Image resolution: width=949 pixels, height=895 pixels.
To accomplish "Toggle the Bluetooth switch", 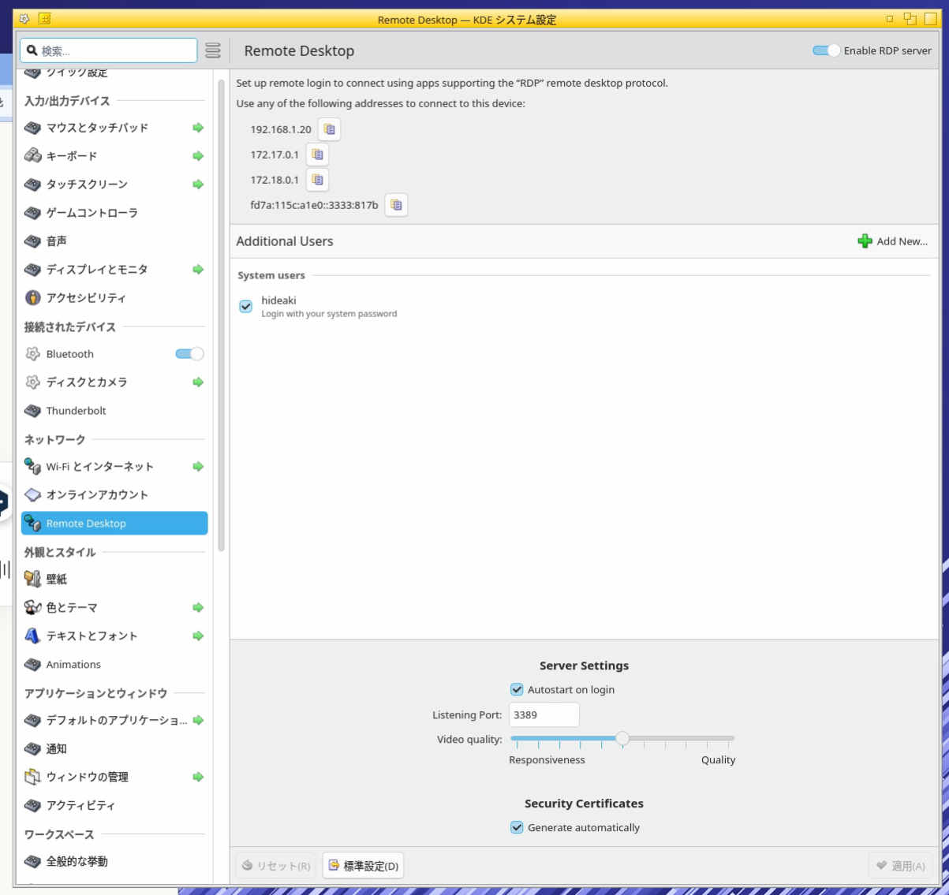I will (x=189, y=354).
